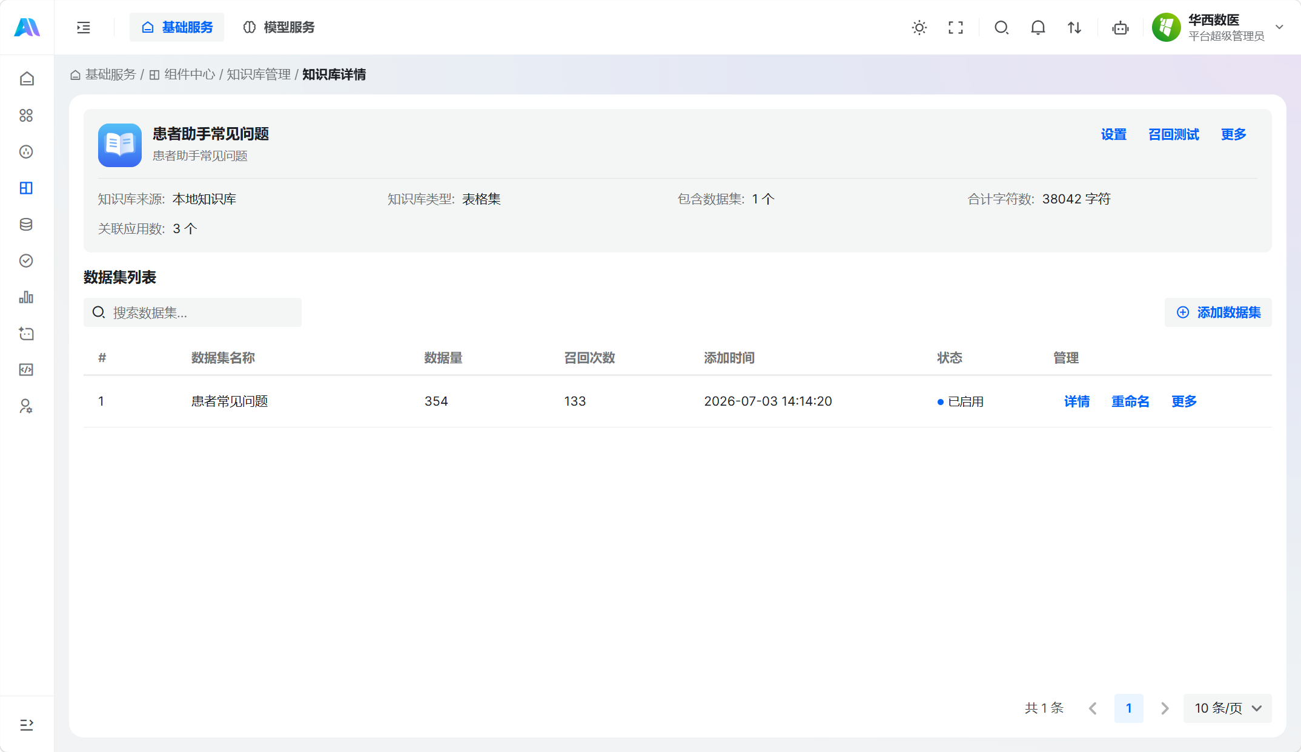Go to next page arrow

1165,708
